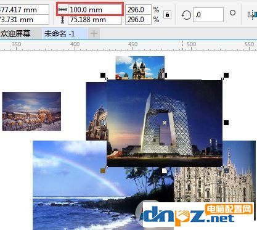
Task: Click the horizontal scale factor field 296.0
Action: [x=138, y=10]
